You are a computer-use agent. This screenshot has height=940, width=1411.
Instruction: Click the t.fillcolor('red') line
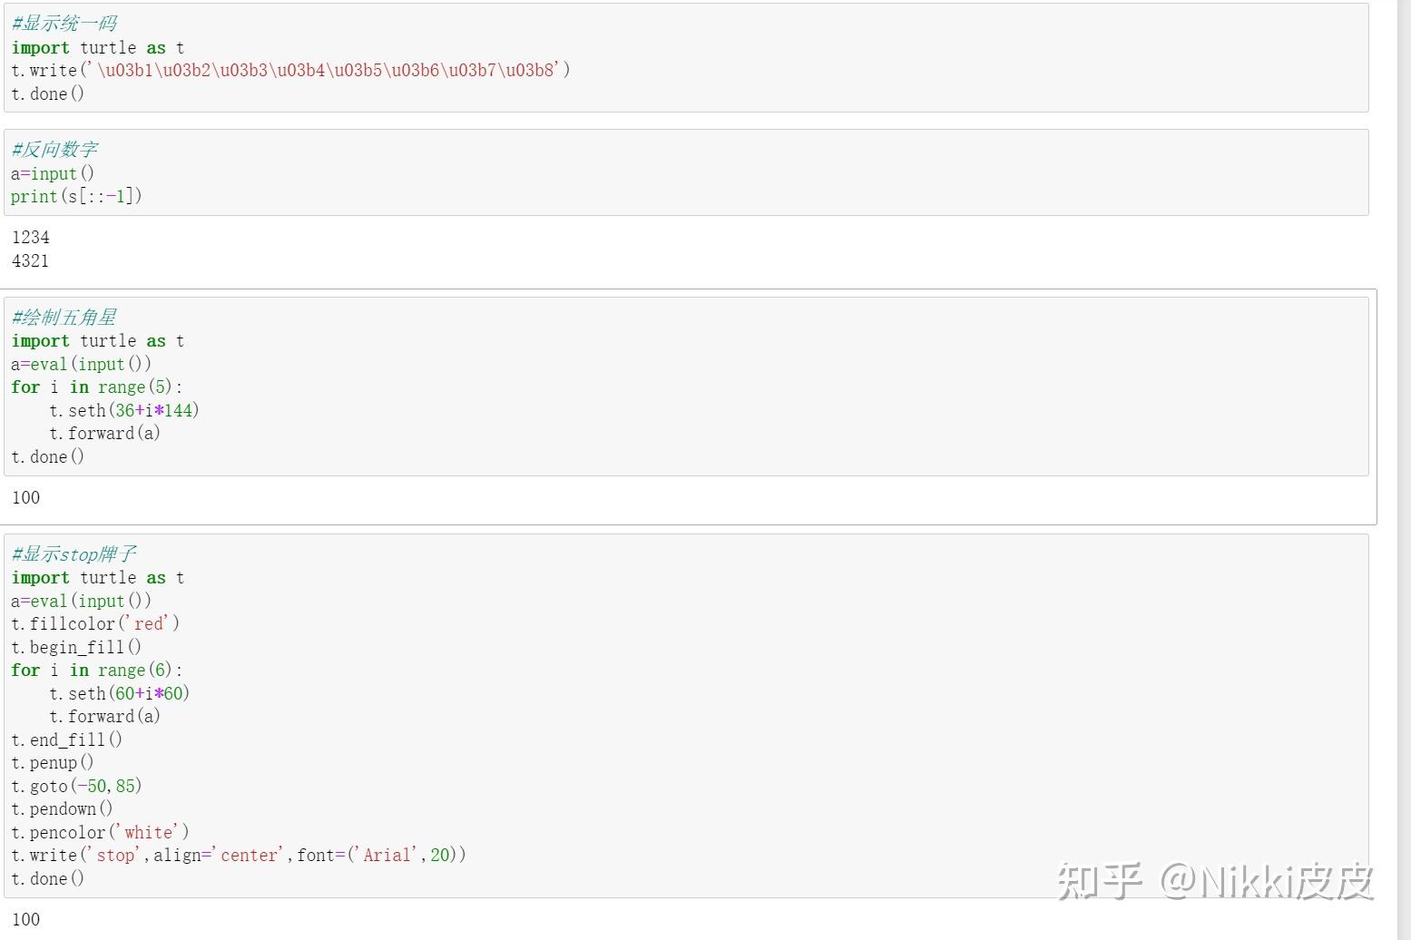point(95,624)
